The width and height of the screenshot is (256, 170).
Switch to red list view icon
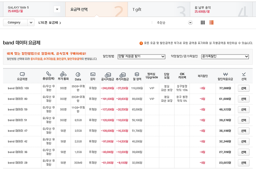(212, 22)
